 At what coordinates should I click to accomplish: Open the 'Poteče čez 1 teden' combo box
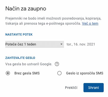(x=35, y=44)
